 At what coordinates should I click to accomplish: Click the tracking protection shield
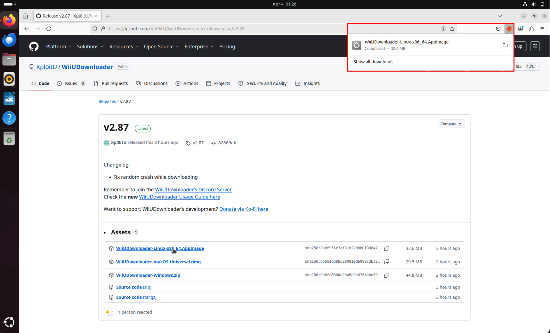point(95,29)
